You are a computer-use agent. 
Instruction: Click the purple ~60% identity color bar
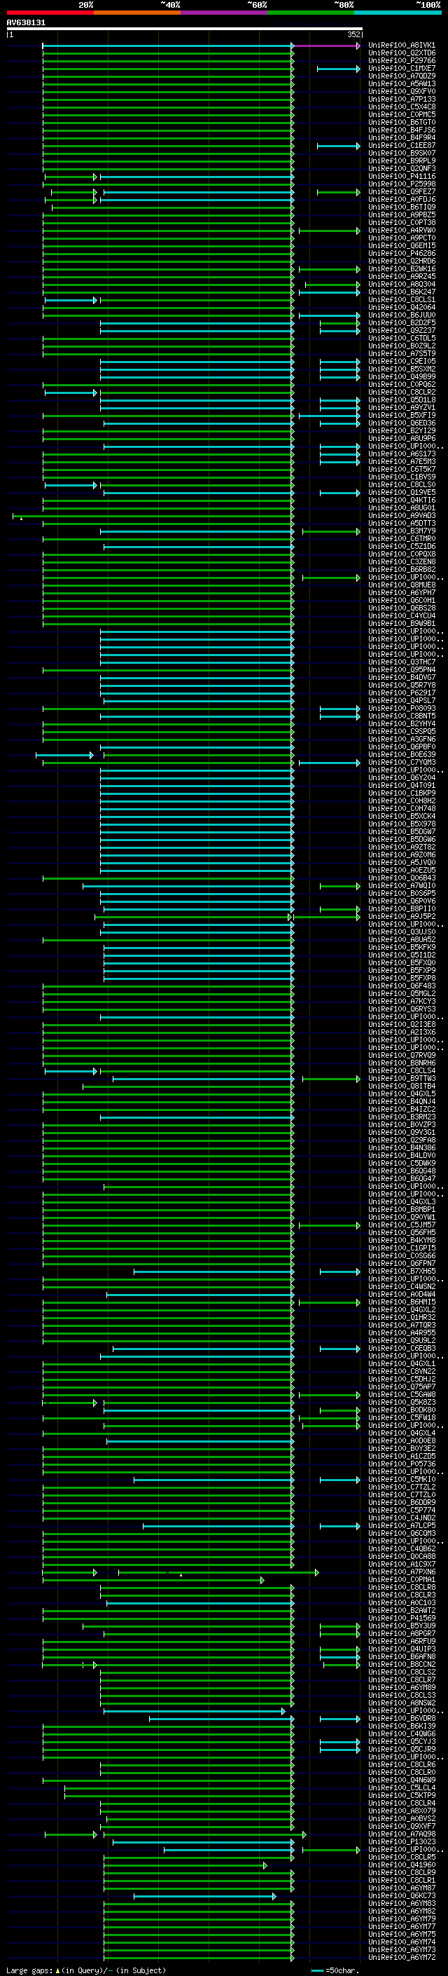[x=225, y=13]
